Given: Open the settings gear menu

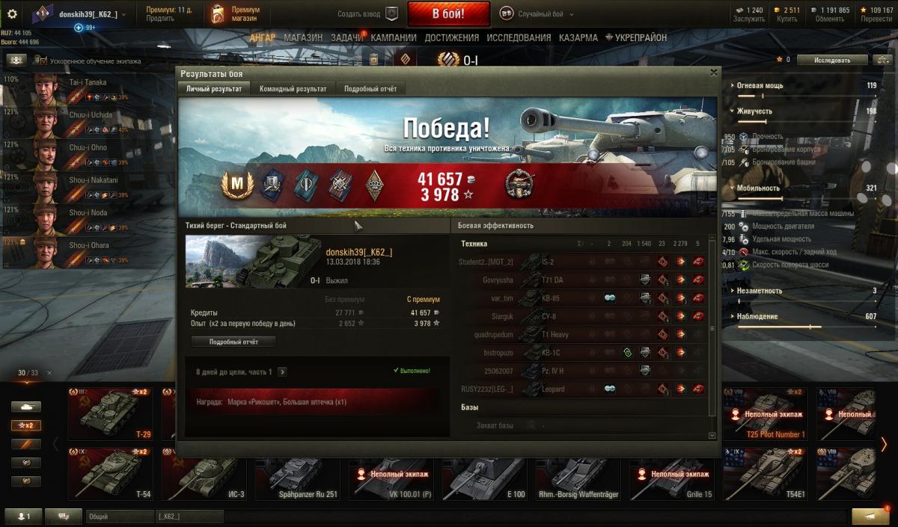Looking at the screenshot, I should coord(12,13).
